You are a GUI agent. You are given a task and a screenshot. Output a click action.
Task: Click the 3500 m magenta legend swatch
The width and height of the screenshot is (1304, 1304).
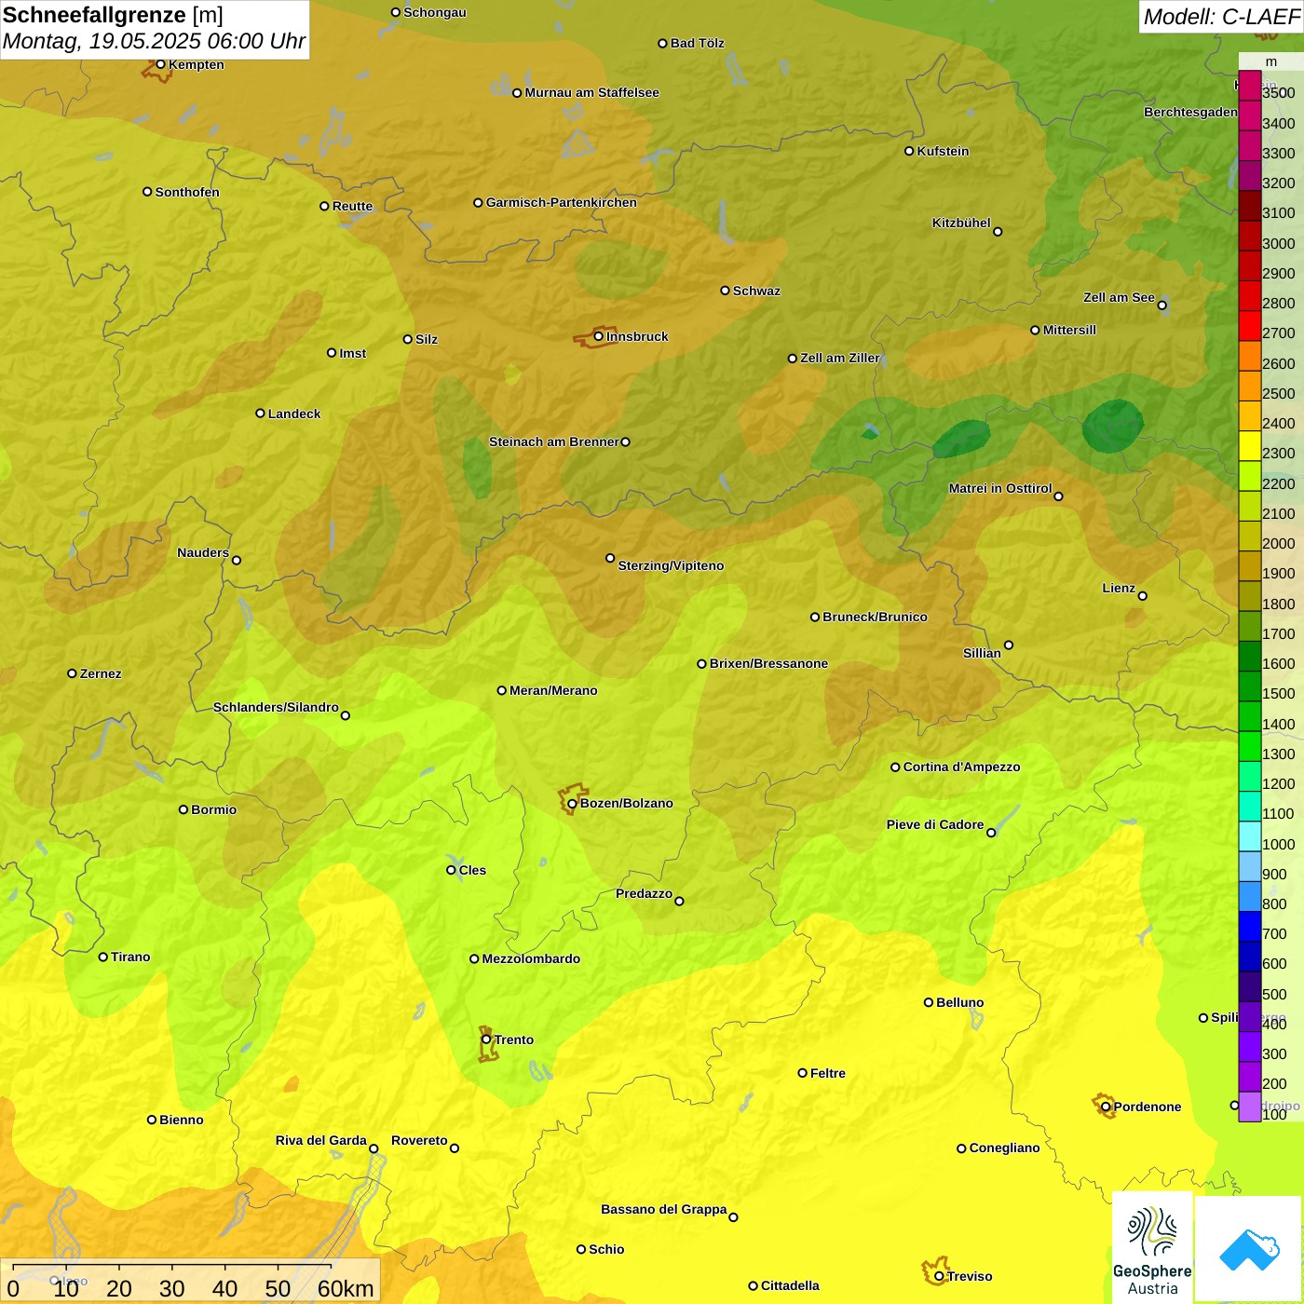tap(1250, 86)
